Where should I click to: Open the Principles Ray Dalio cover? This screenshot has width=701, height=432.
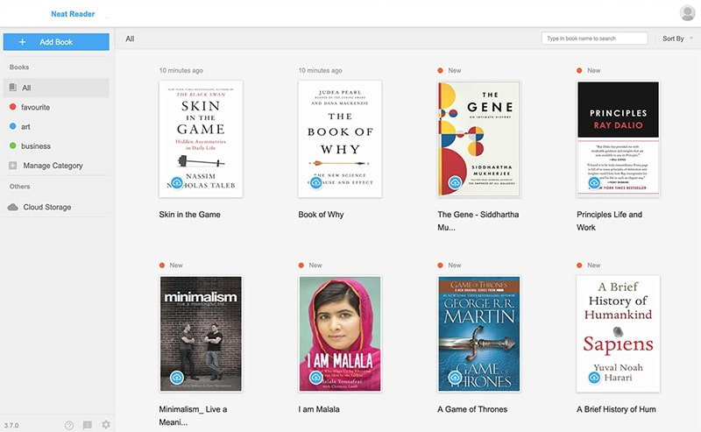click(618, 139)
